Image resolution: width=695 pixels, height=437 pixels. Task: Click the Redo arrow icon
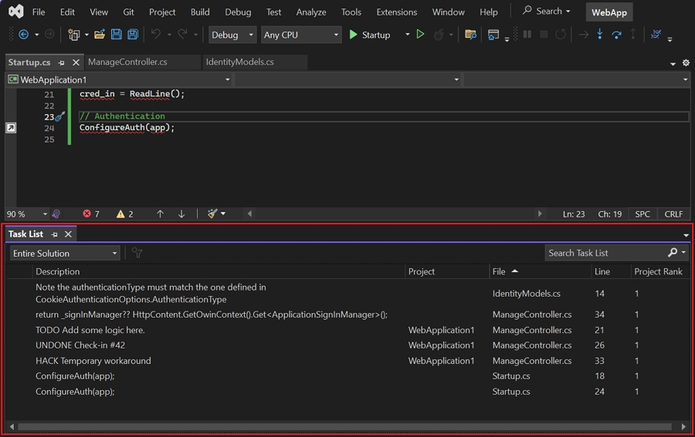[182, 35]
